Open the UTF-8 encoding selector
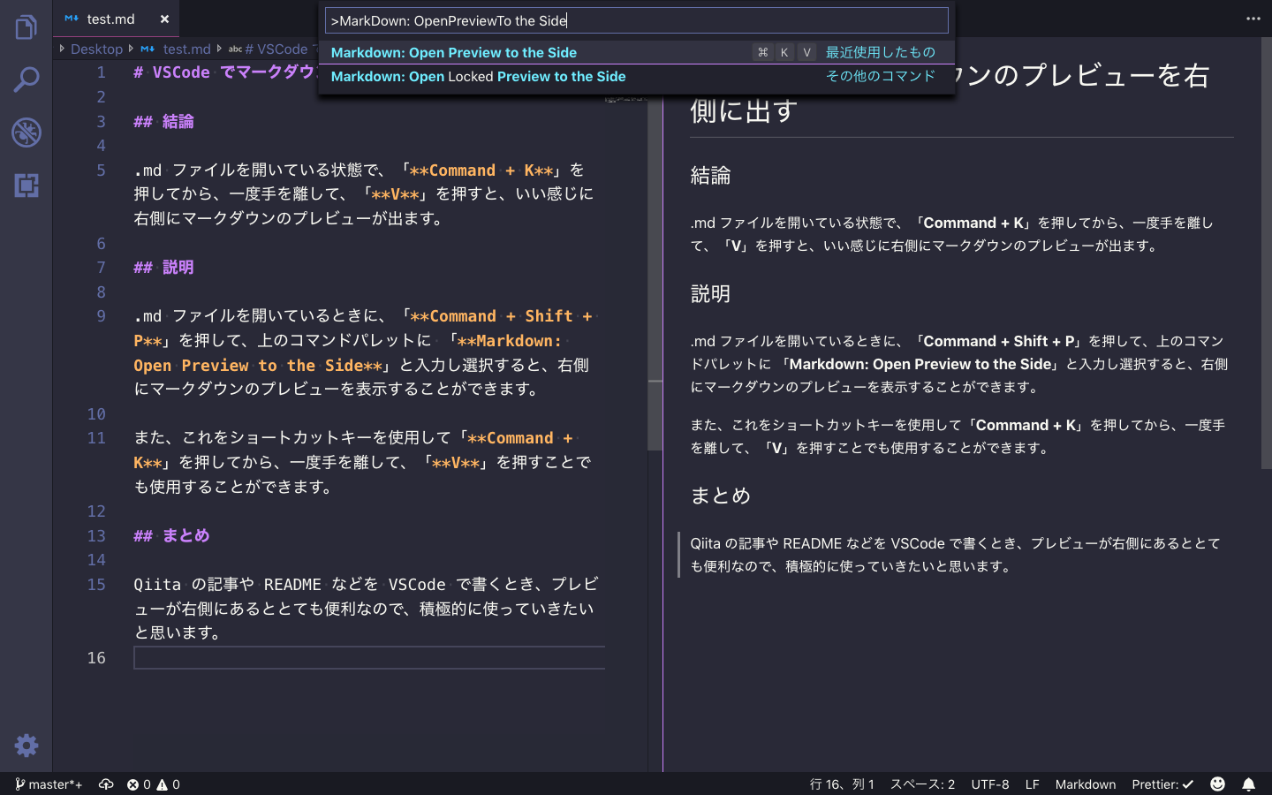Viewport: 1272px width, 795px height. pos(989,784)
